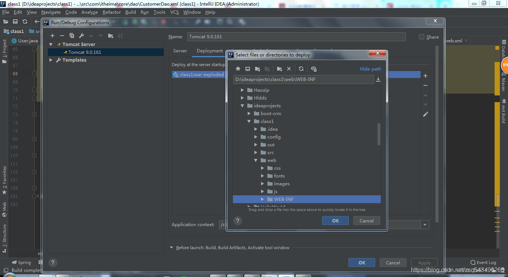508x277 pixels.
Task: Click help icon in Run/Debug Configurations dialog
Action: 53,262
